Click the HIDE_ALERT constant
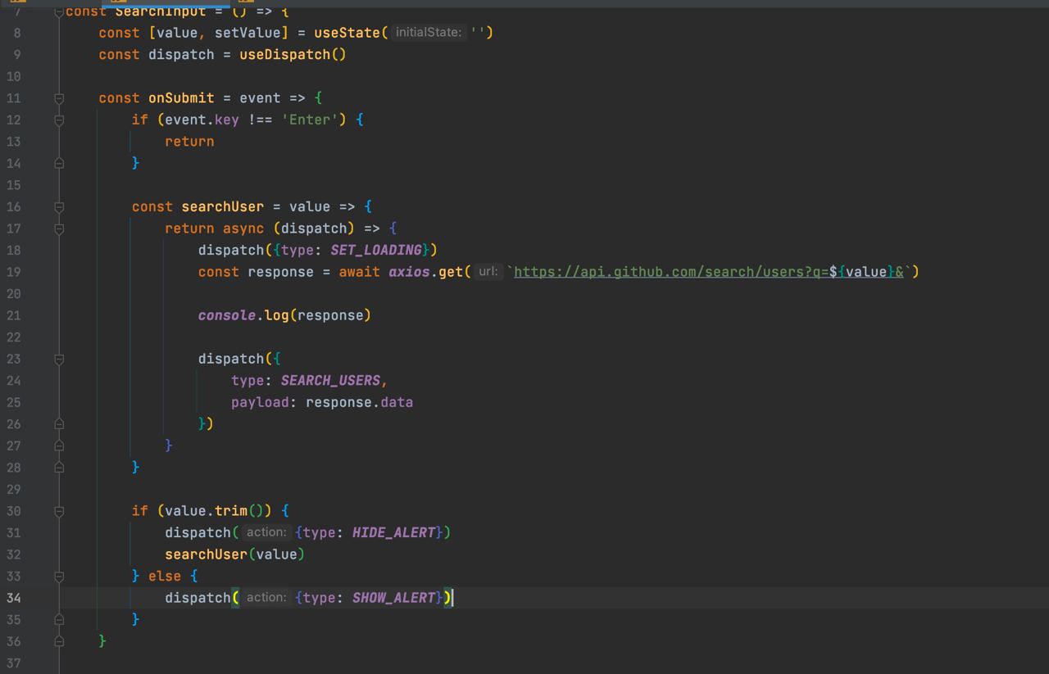Viewport: 1049px width, 674px height. [x=393, y=532]
